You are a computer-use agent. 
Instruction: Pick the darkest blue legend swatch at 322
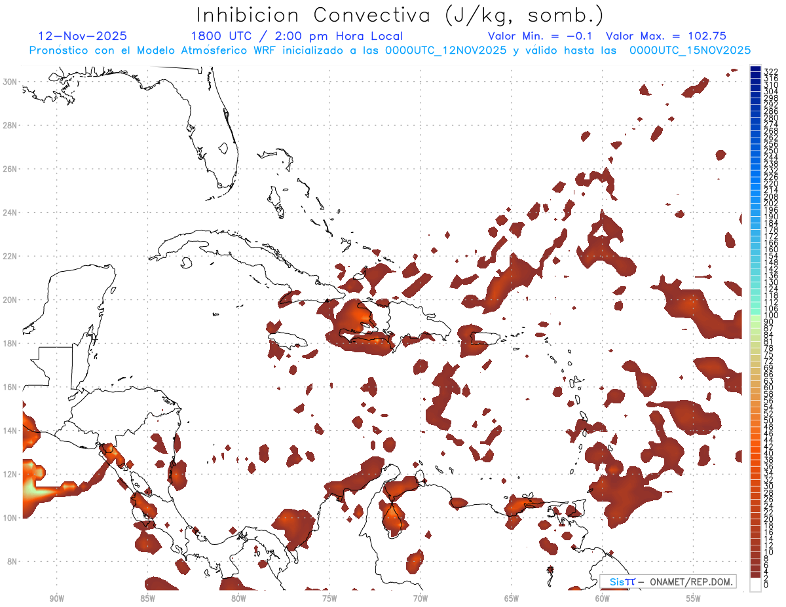pyautogui.click(x=756, y=69)
